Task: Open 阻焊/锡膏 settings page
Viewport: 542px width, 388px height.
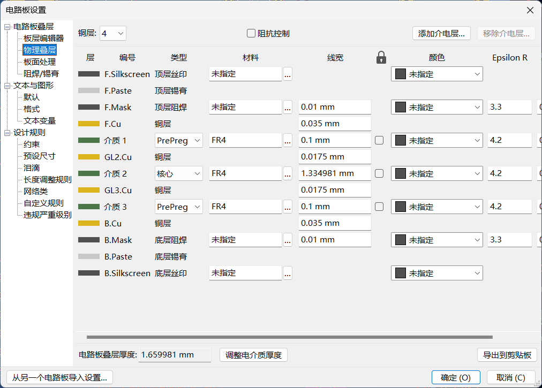Action: click(41, 74)
